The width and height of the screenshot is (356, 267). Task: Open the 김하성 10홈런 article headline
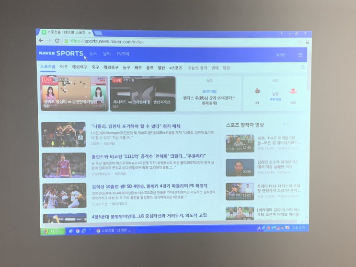click(x=149, y=186)
